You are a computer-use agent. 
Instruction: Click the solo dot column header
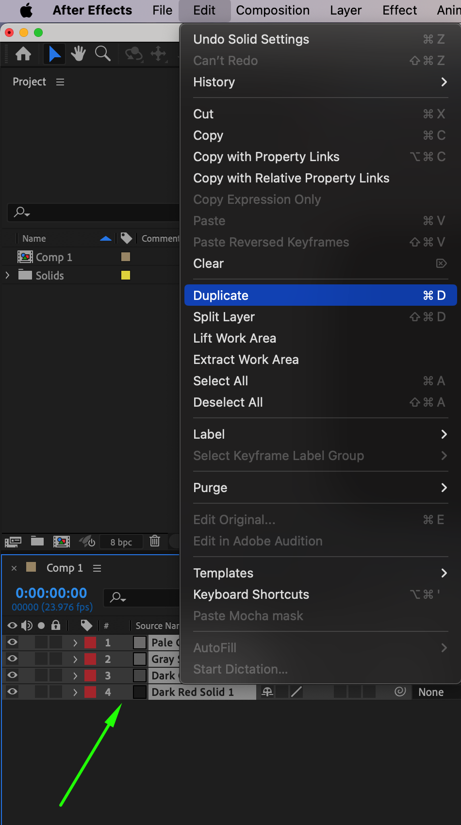coord(41,626)
